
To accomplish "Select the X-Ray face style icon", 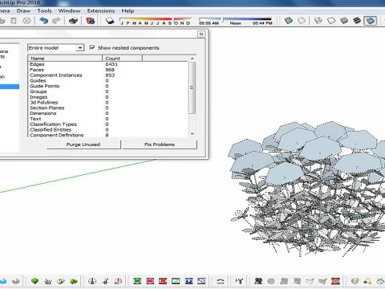I will [288, 21].
